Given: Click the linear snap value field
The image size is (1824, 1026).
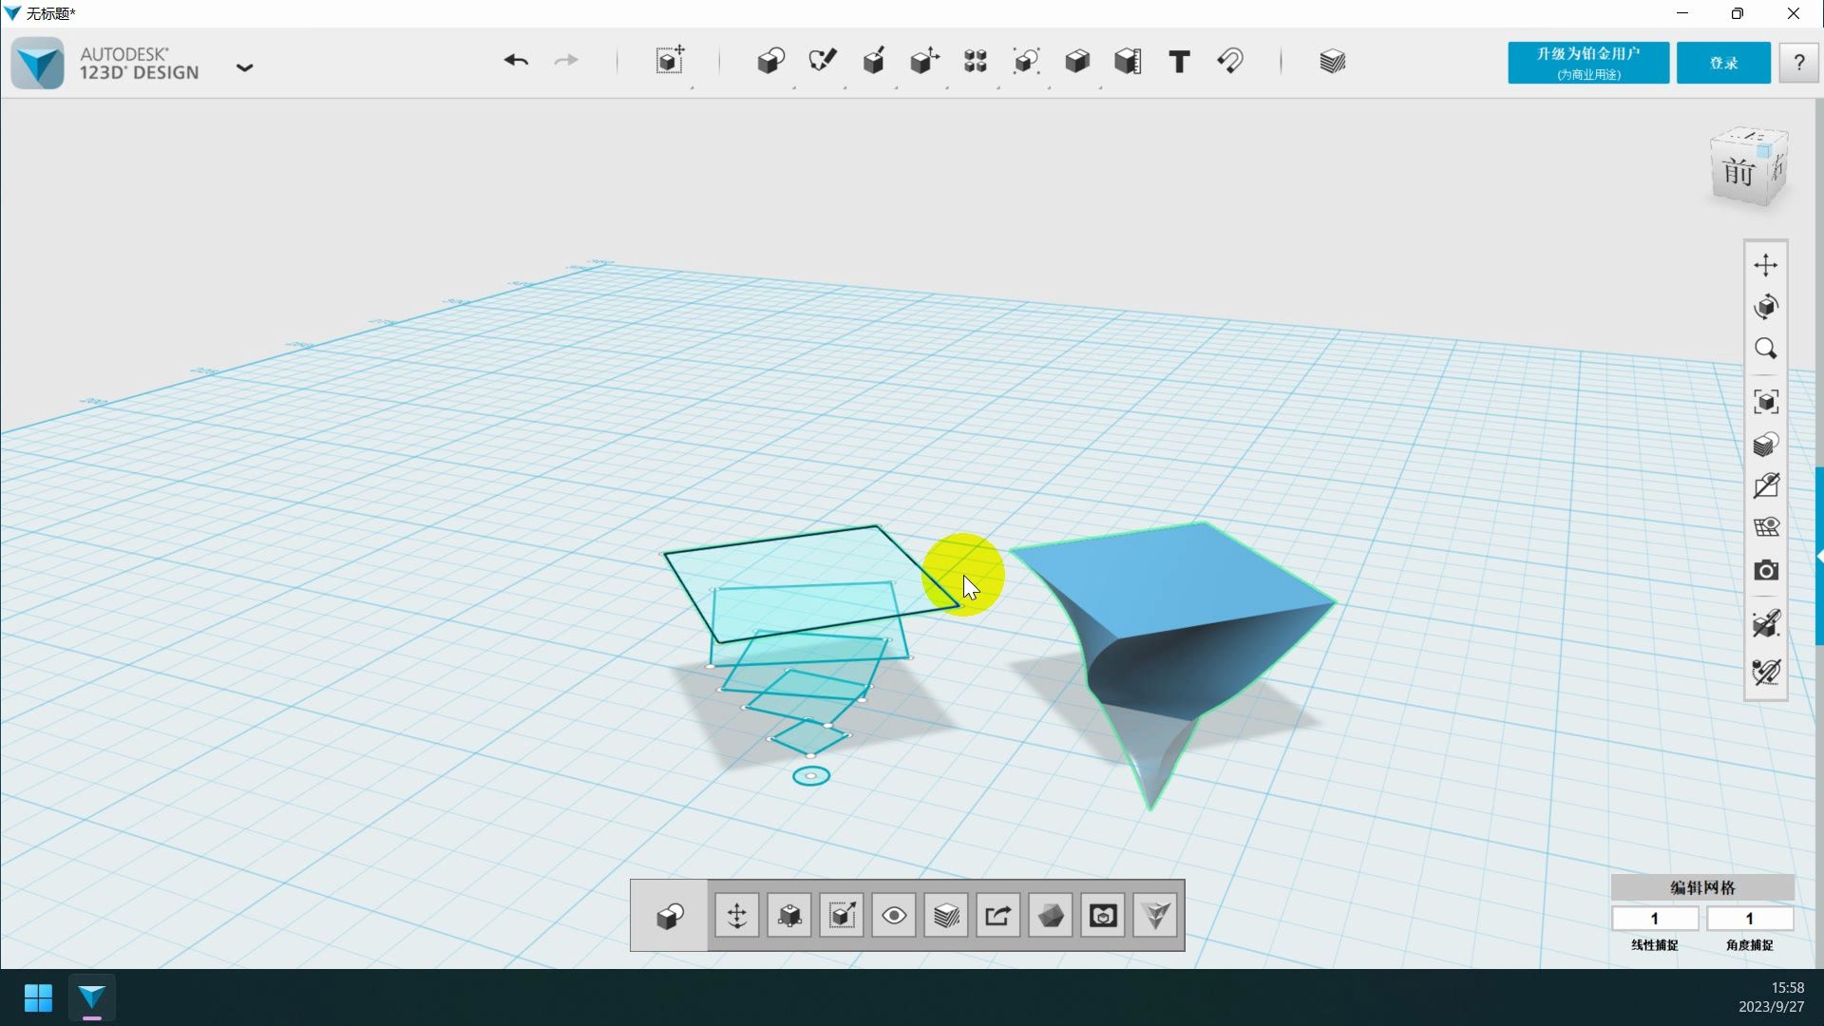Looking at the screenshot, I should (1654, 919).
